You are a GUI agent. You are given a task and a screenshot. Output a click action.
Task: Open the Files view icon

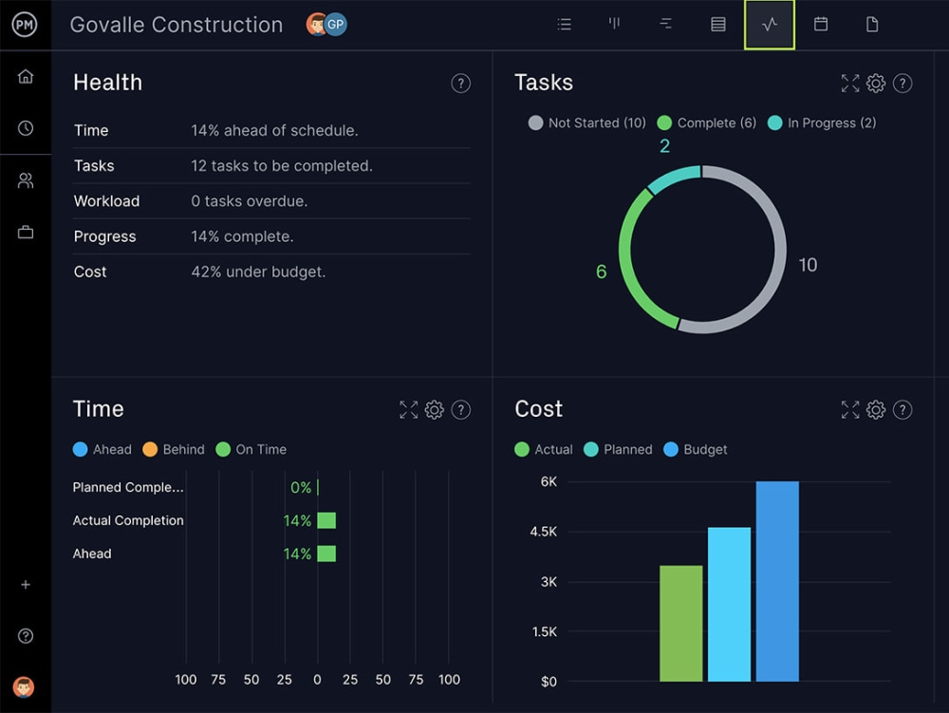click(871, 25)
